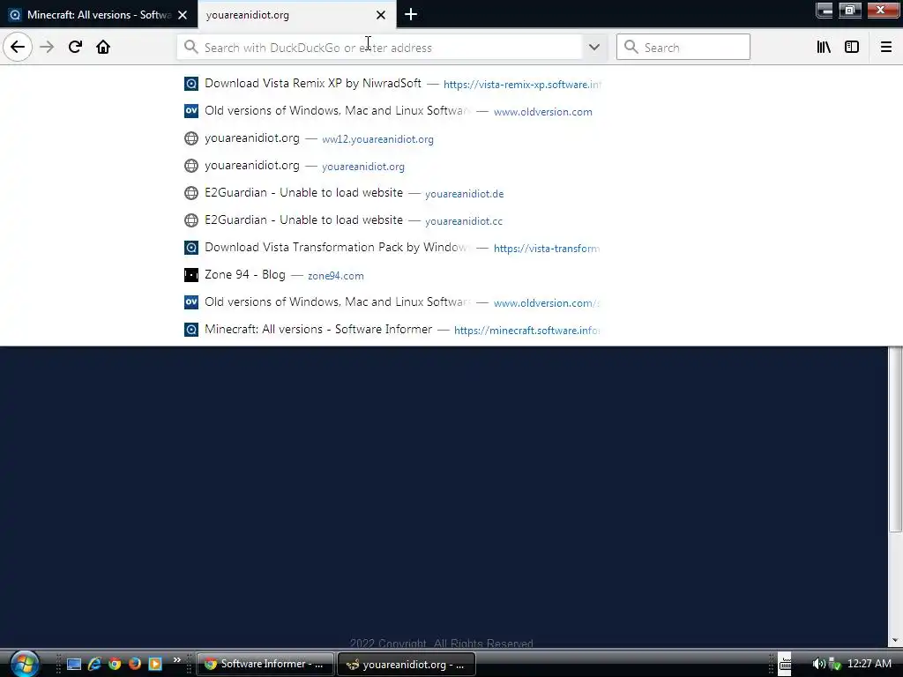Close the Minecraft: All versions tab

coord(183,15)
